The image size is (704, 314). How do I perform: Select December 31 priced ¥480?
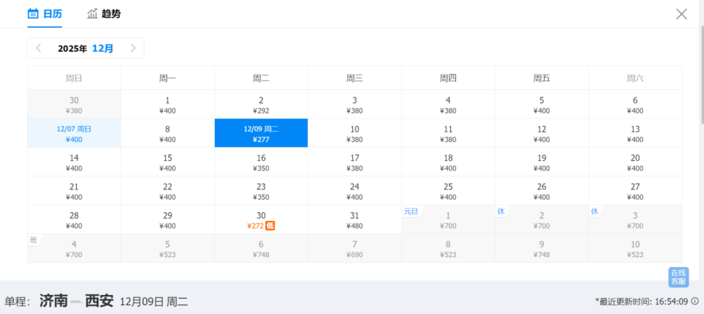(x=355, y=220)
